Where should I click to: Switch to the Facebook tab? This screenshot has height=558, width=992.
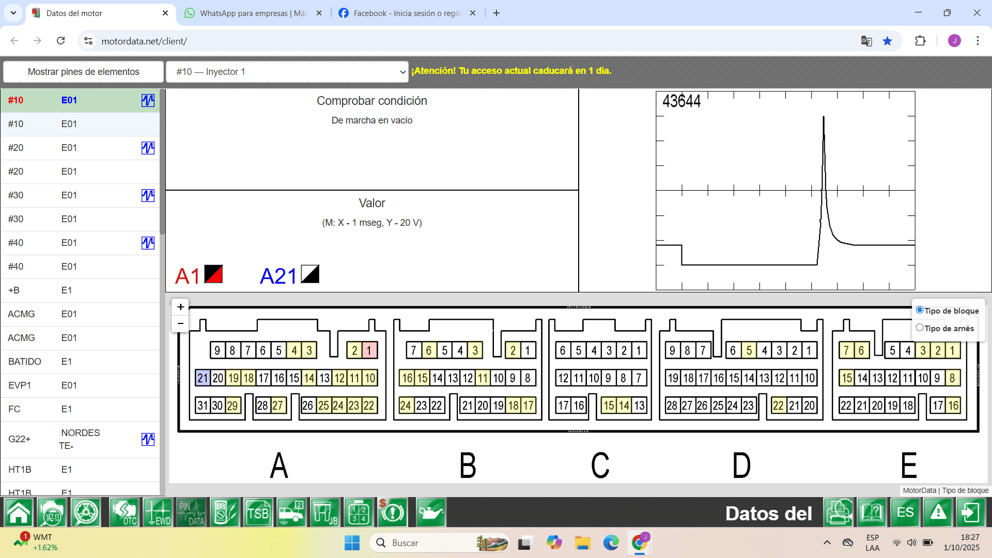[x=403, y=13]
